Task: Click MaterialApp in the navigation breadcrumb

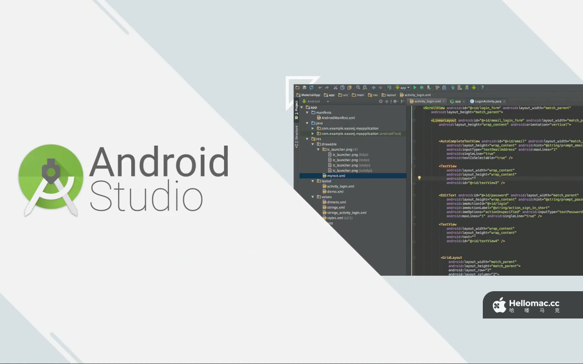Action: [x=308, y=95]
